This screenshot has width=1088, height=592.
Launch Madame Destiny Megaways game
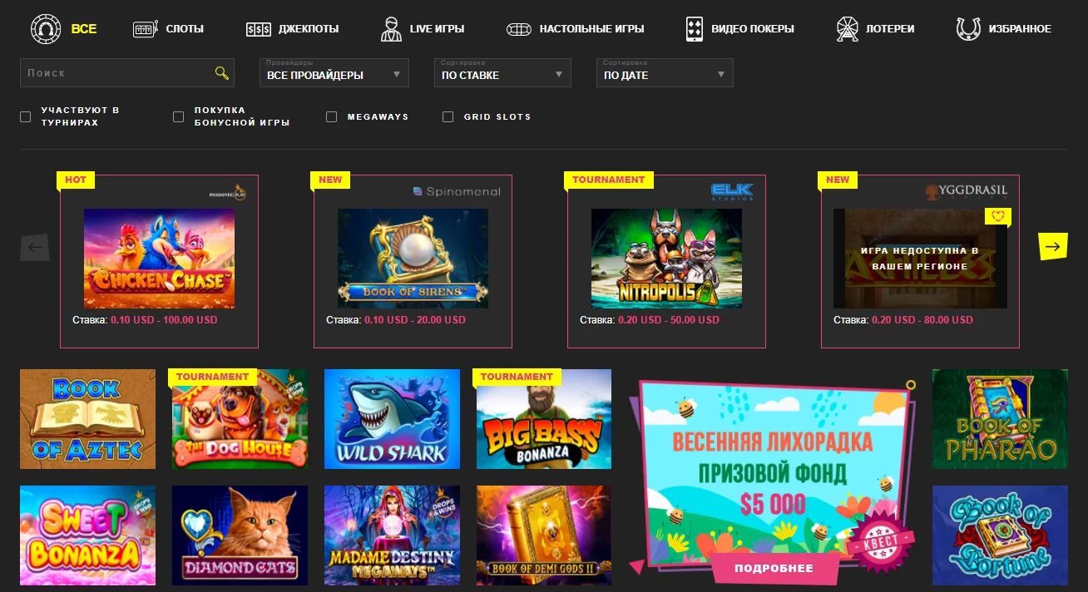pos(393,535)
